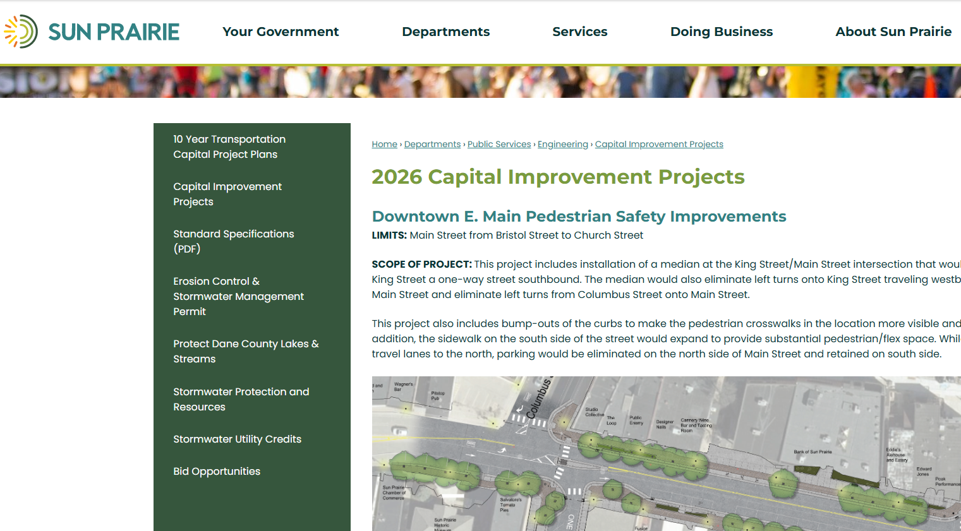Go to Protect Dane County Lakes & Streams
Viewport: 961px width, 531px height.
(x=246, y=351)
